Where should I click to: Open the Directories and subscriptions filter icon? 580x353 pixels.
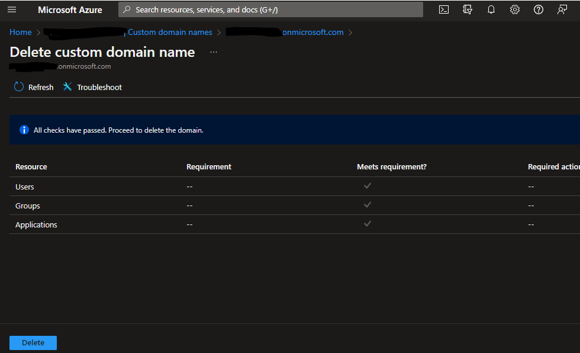point(468,9)
